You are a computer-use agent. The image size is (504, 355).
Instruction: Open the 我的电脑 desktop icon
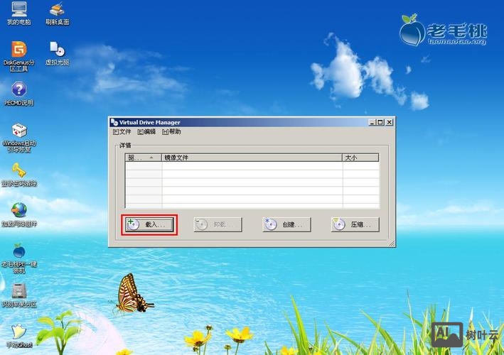[x=18, y=10]
